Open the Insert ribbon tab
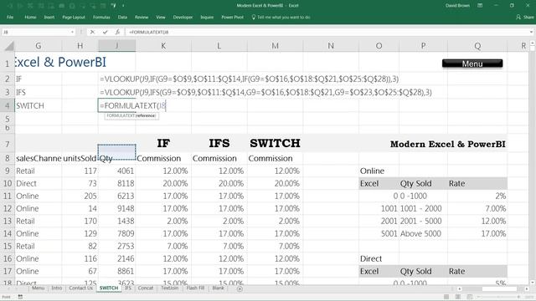The height and width of the screenshot is (301, 536). tap(49, 17)
